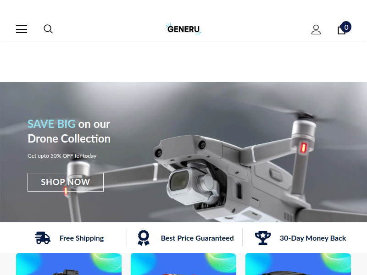Click the SHOP NOW button
The image size is (367, 275).
(x=66, y=182)
